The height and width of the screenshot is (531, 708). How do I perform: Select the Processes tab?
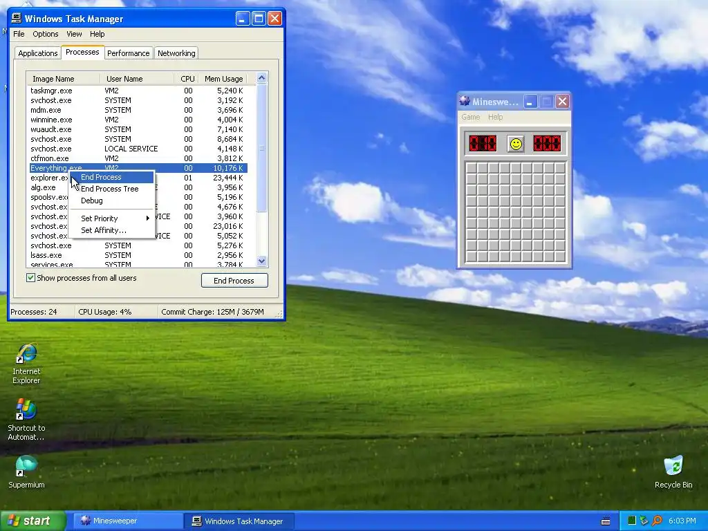point(82,52)
